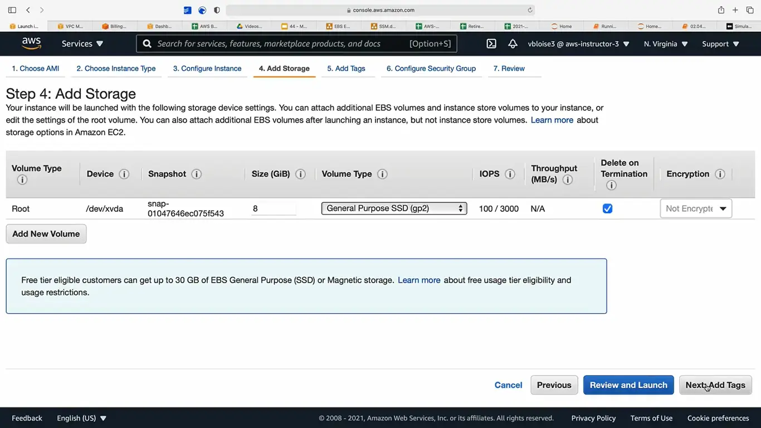
Task: Go forward with the browser forward arrow
Action: (42, 10)
